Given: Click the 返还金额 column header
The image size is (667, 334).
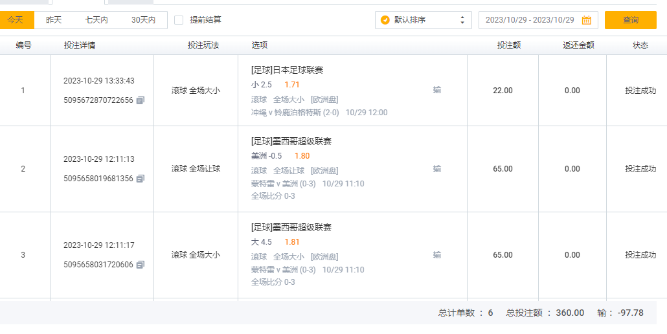Looking at the screenshot, I should click(x=578, y=45).
